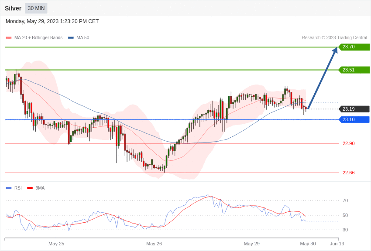This screenshot has height=251, width=371.
Task: Click the red 9MA legend swatch
Action: pyautogui.click(x=30, y=188)
